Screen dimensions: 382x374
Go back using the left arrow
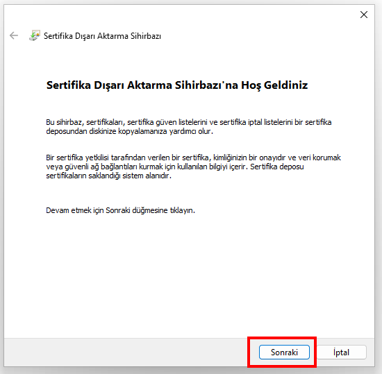coord(14,36)
